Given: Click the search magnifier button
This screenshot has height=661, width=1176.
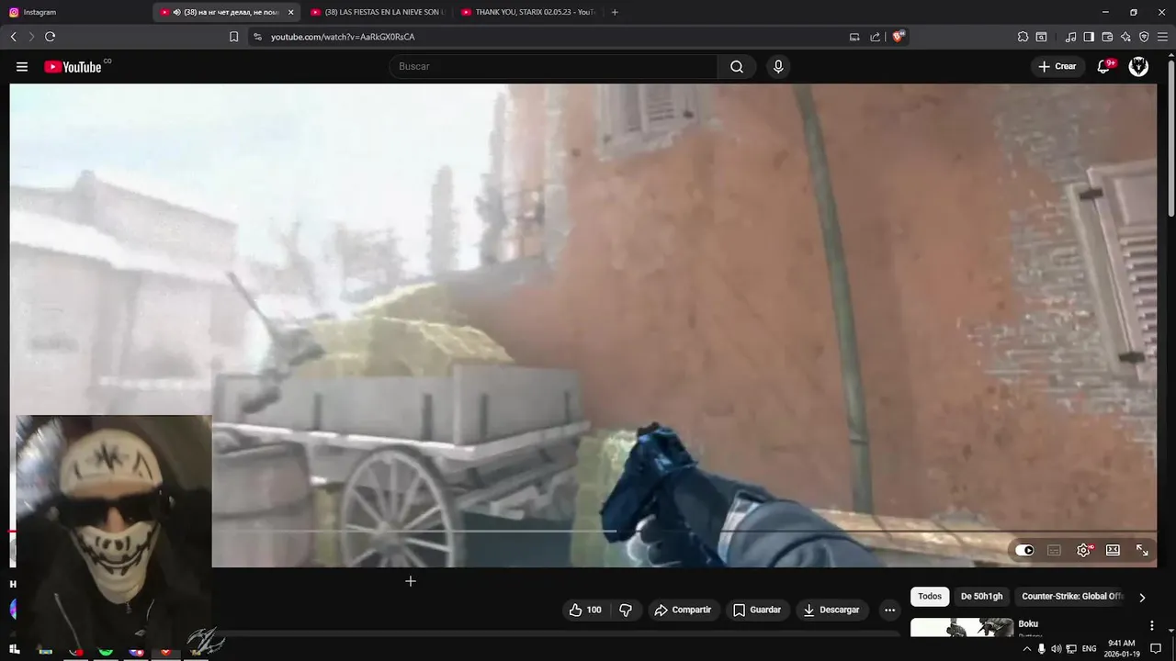Looking at the screenshot, I should (737, 67).
